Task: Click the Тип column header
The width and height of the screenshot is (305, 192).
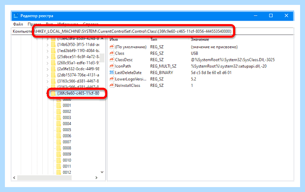Action: (153, 39)
